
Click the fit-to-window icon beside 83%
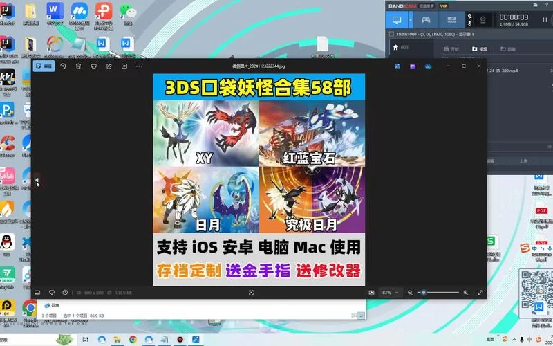click(x=371, y=293)
